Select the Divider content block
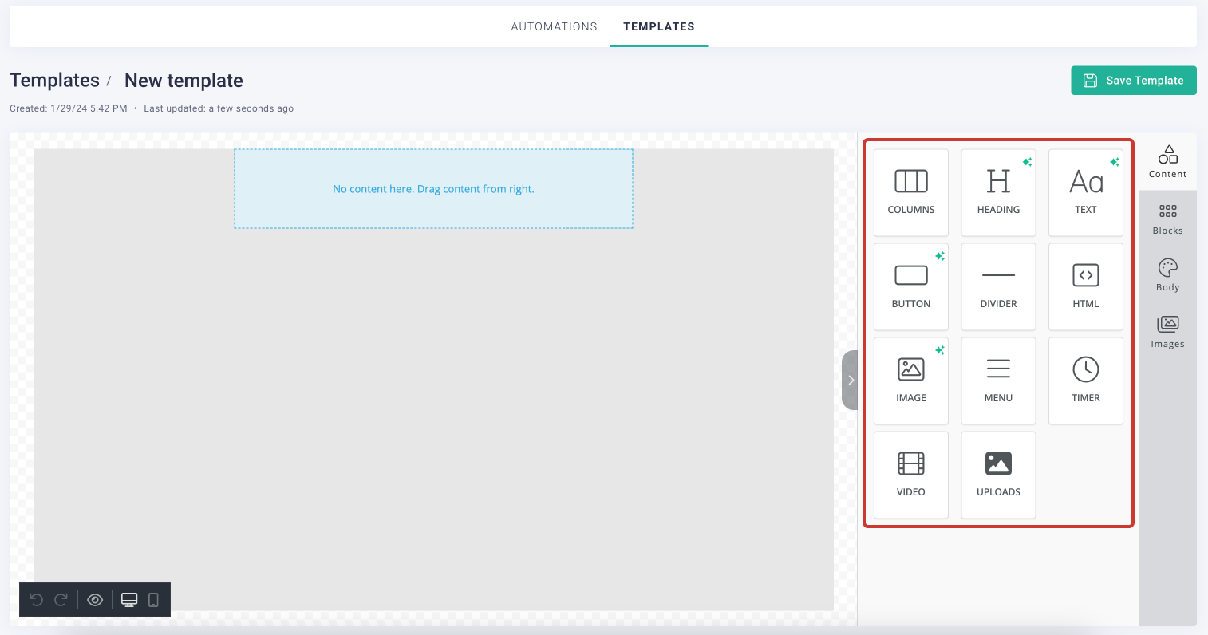The width and height of the screenshot is (1208, 635). (998, 286)
